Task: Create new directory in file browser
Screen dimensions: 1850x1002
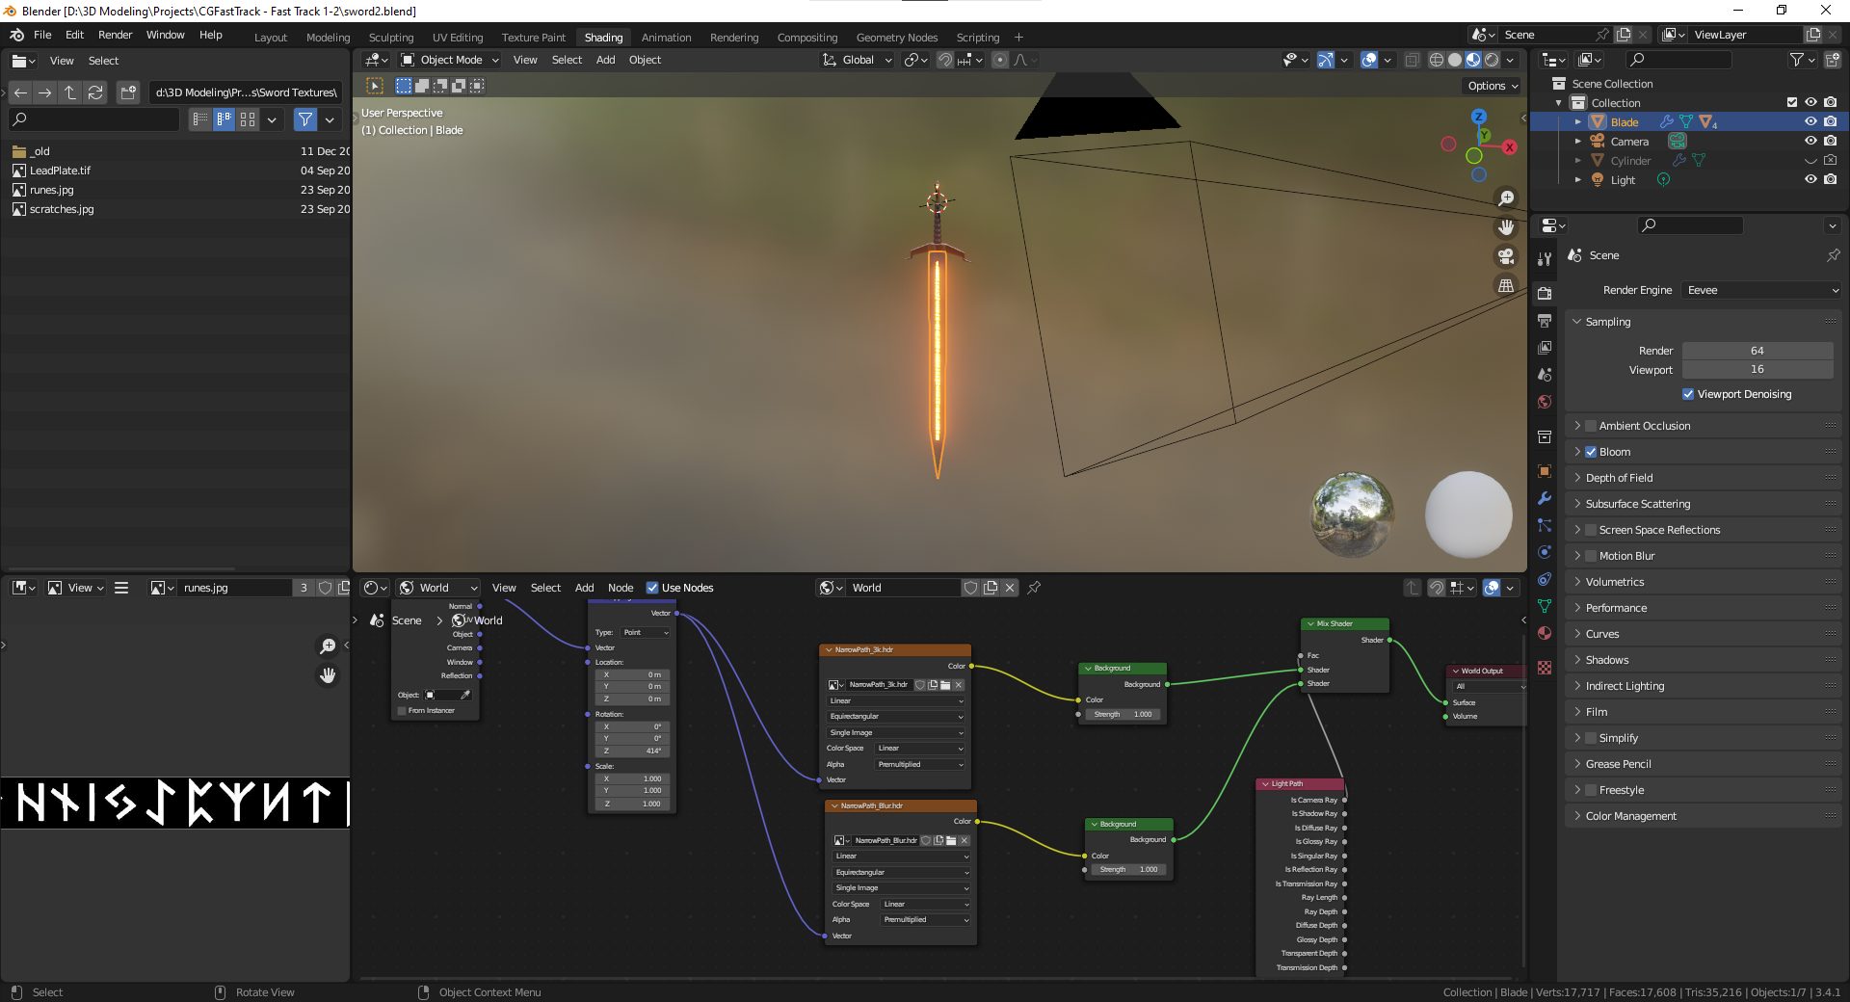Action: point(128,92)
